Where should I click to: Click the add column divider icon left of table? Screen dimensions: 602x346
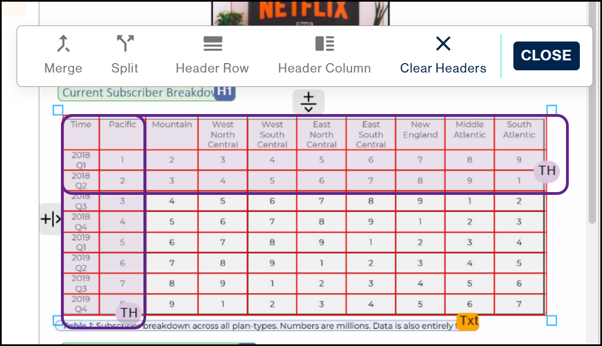click(x=51, y=219)
